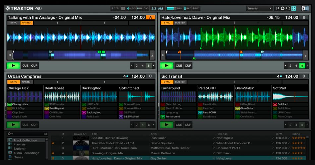Click CUP button on deck B
Screen dimensions: 315x165
pos(188,66)
